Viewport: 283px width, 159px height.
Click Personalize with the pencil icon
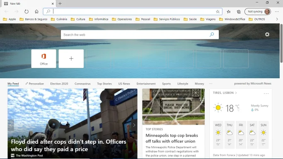pos(34,84)
